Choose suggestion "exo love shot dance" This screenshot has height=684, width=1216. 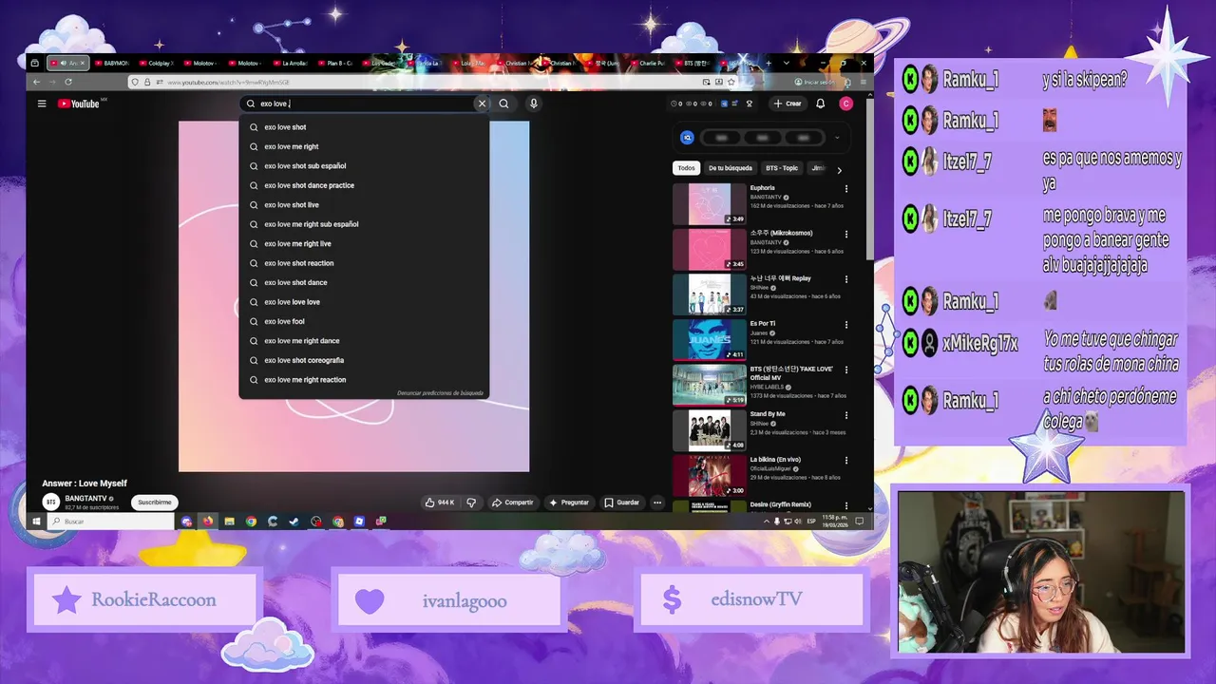pyautogui.click(x=364, y=282)
